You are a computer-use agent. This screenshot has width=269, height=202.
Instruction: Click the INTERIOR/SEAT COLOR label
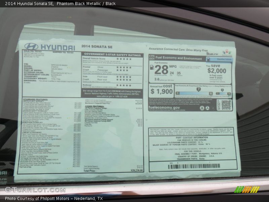pyautogui.click(x=37, y=74)
